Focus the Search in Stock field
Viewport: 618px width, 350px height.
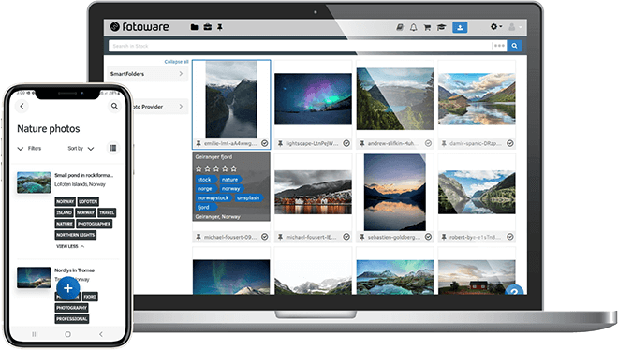coord(300,46)
